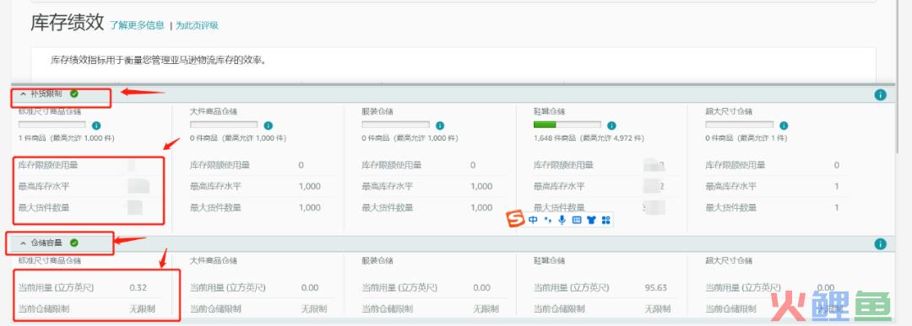Click 最大货件数量 label in 标准尺寸商品仓储 column
Screen dimensions: 912x326
pyautogui.click(x=44, y=207)
